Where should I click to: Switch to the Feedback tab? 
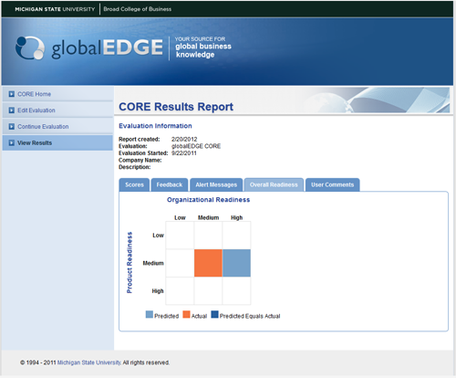coord(170,184)
